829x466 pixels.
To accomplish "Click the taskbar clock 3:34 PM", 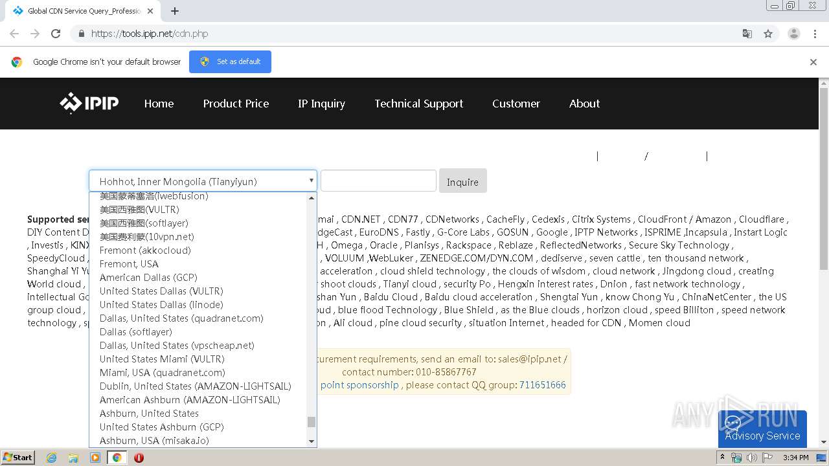I will [x=795, y=458].
